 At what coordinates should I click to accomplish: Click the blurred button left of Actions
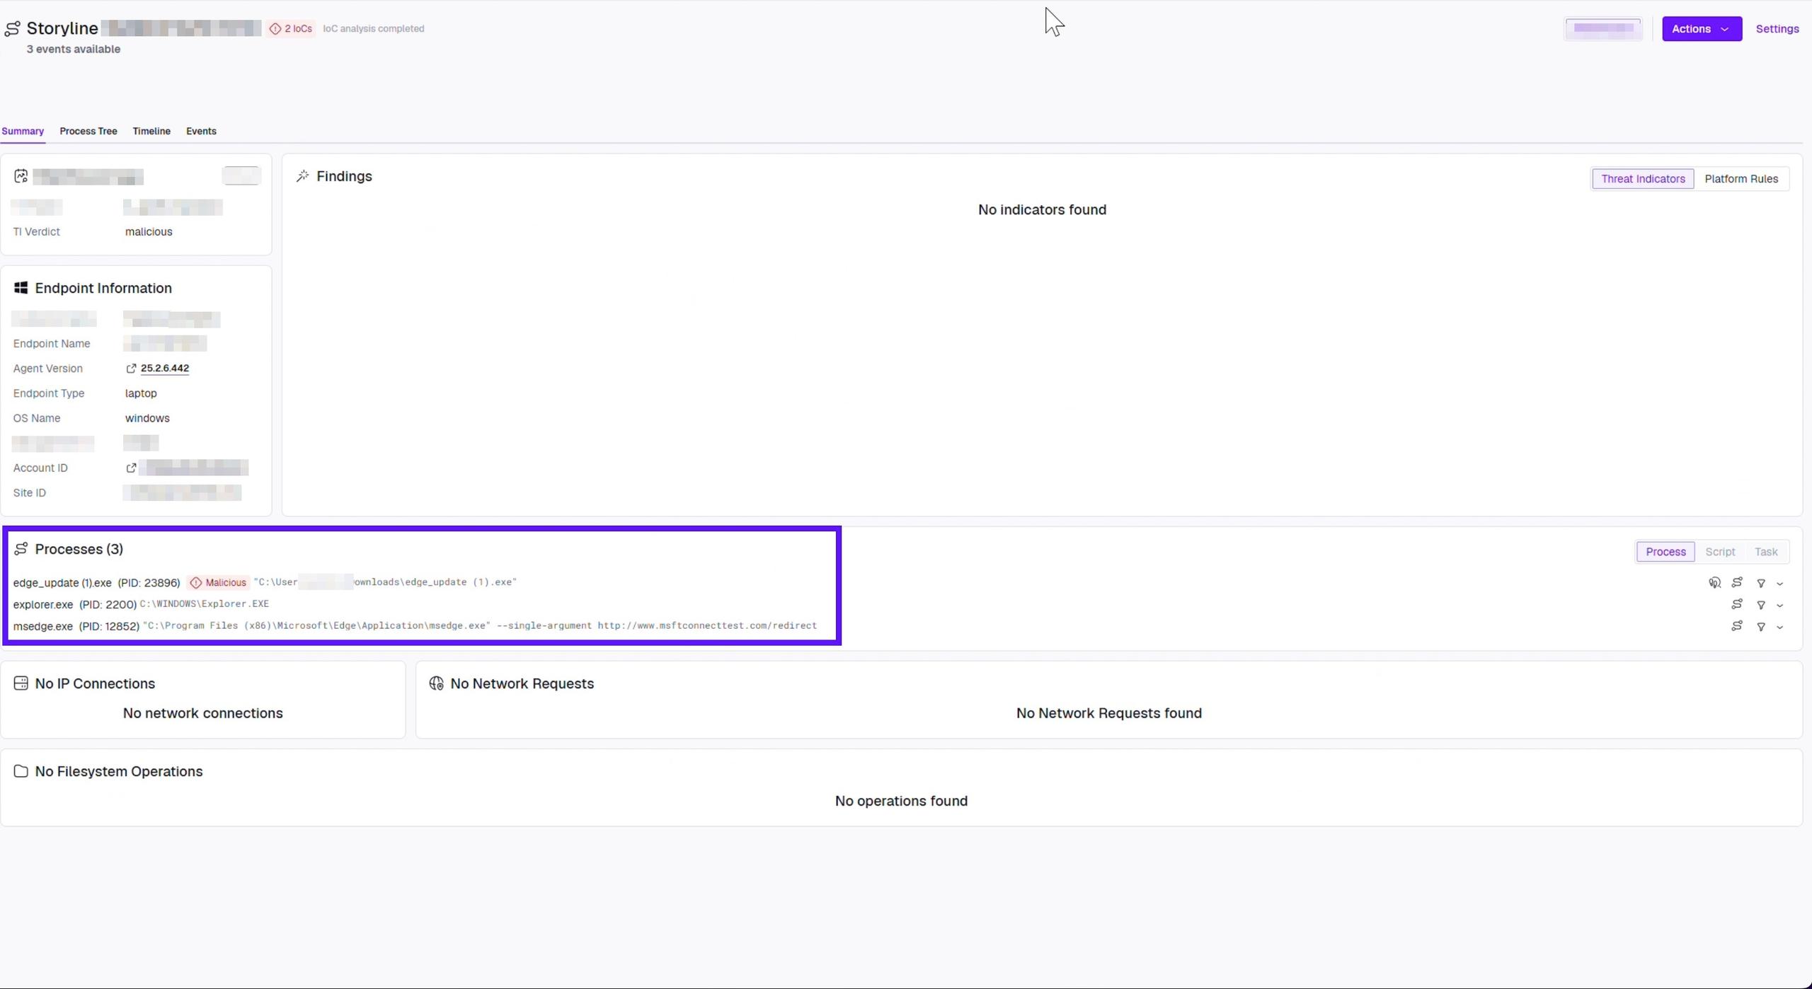click(x=1603, y=29)
